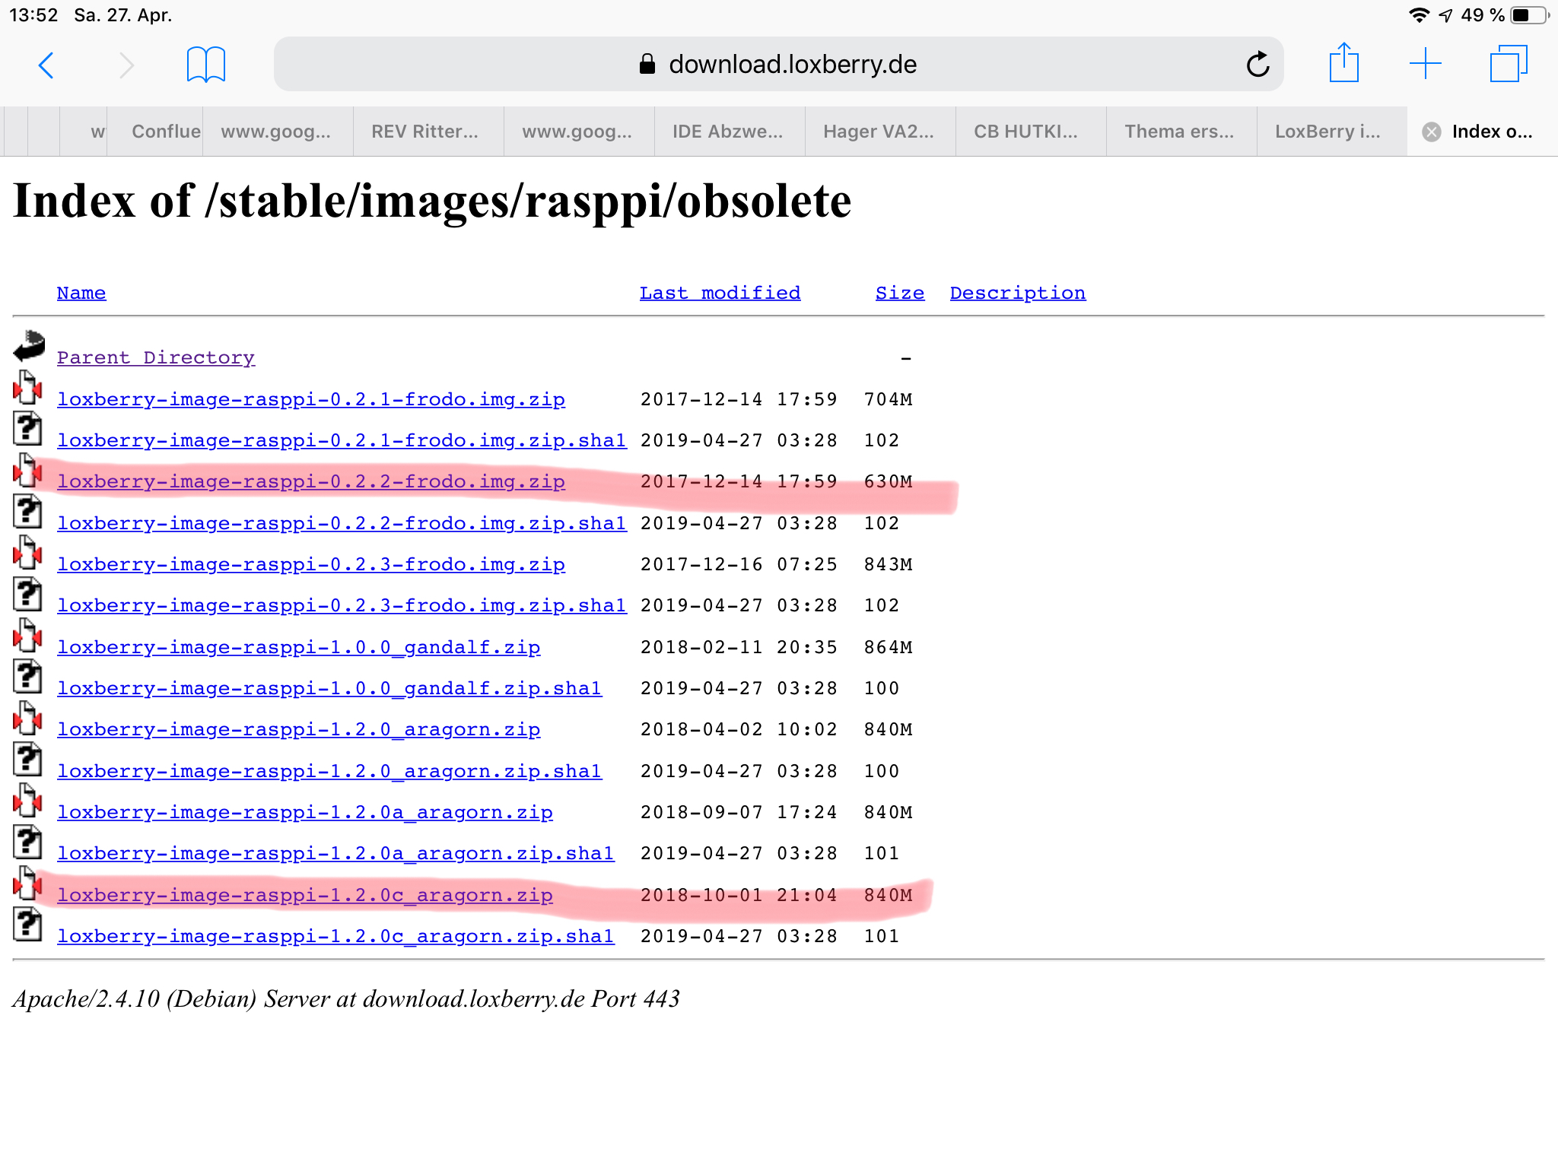The image size is (1558, 1168).
Task: Reload the page with refresh icon
Action: [1258, 65]
